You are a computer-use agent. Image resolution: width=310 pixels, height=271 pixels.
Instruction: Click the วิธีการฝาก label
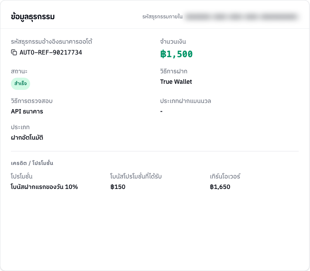[174, 71]
